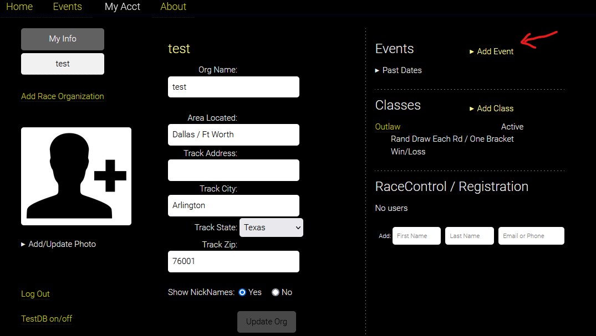The height and width of the screenshot is (336, 596).
Task: Click the Log Out link
Action: (x=35, y=294)
